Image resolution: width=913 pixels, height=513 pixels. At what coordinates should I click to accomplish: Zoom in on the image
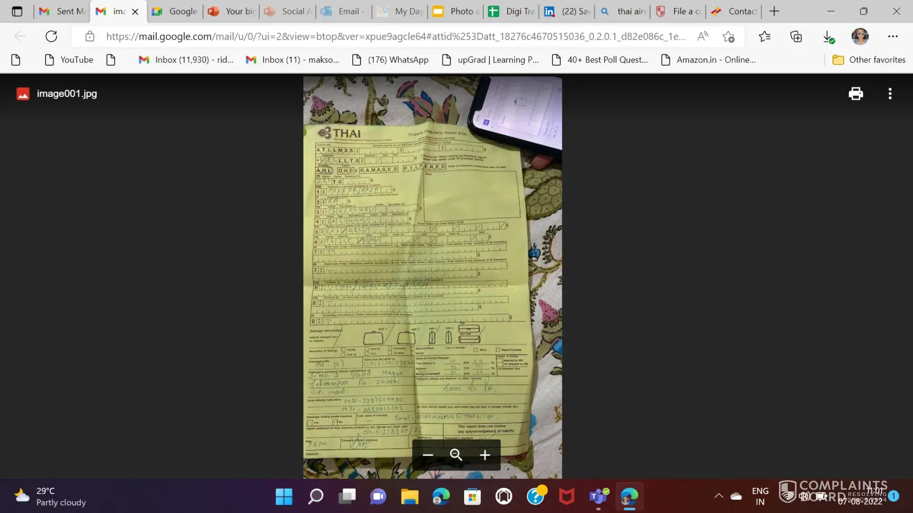pos(485,455)
